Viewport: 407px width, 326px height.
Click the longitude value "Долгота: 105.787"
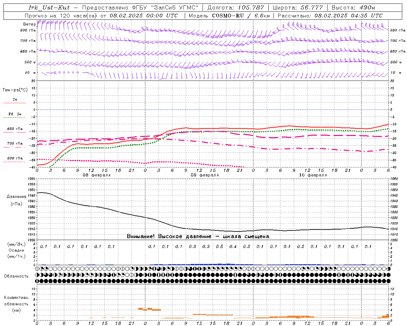tap(236, 8)
